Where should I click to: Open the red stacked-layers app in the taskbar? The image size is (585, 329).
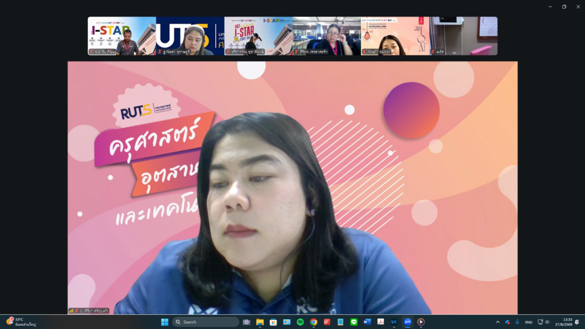tap(327, 322)
